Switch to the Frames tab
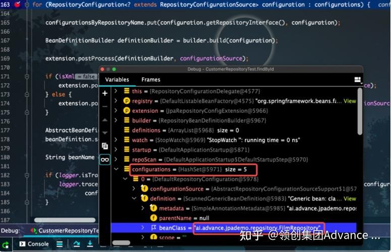This screenshot has width=391, height=252. click(150, 80)
